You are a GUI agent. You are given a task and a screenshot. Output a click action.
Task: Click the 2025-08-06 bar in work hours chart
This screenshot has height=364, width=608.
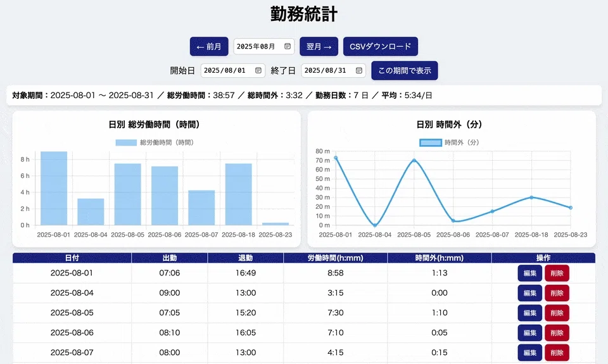click(x=165, y=196)
